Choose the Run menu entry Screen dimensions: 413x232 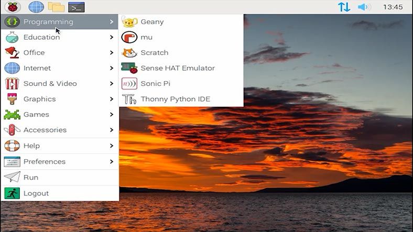click(x=60, y=178)
